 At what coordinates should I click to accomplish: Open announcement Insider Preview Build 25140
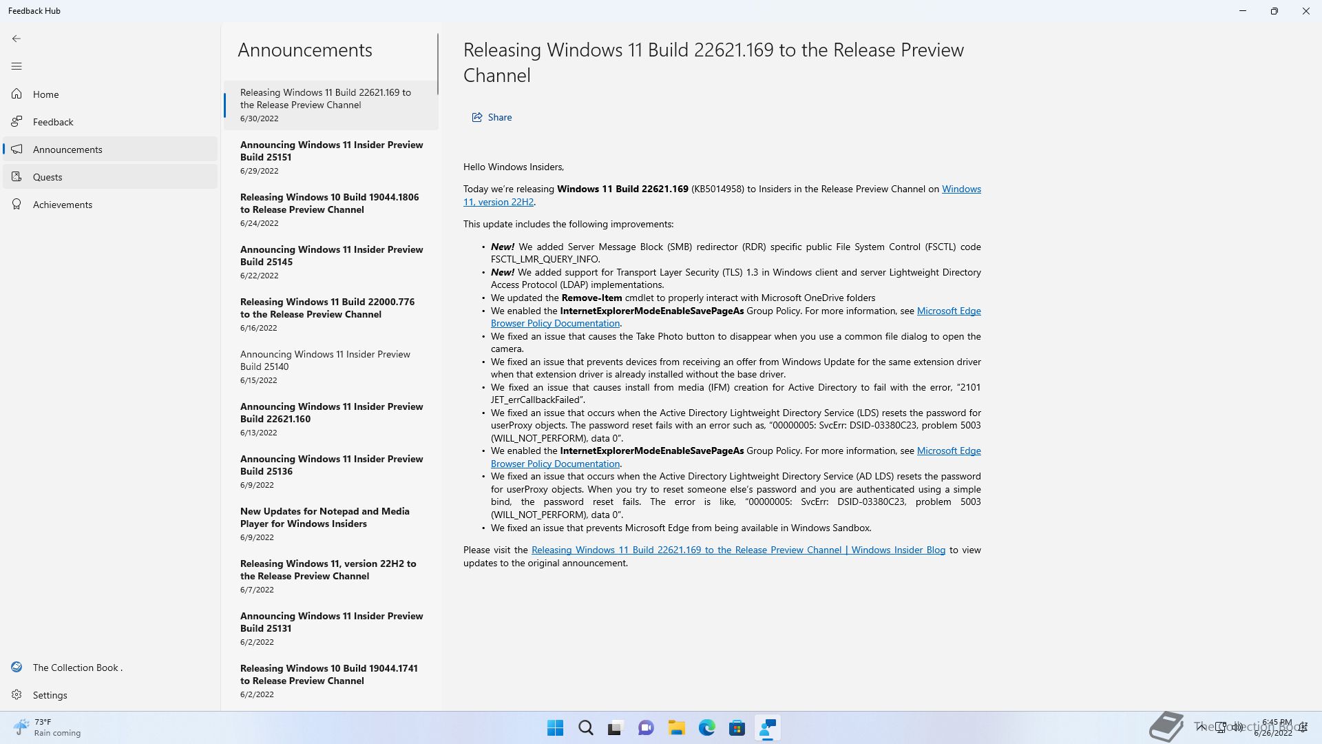(331, 366)
